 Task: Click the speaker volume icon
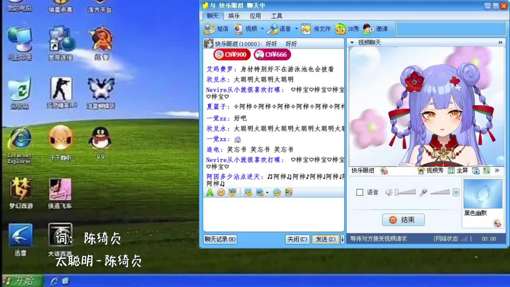pos(388,193)
